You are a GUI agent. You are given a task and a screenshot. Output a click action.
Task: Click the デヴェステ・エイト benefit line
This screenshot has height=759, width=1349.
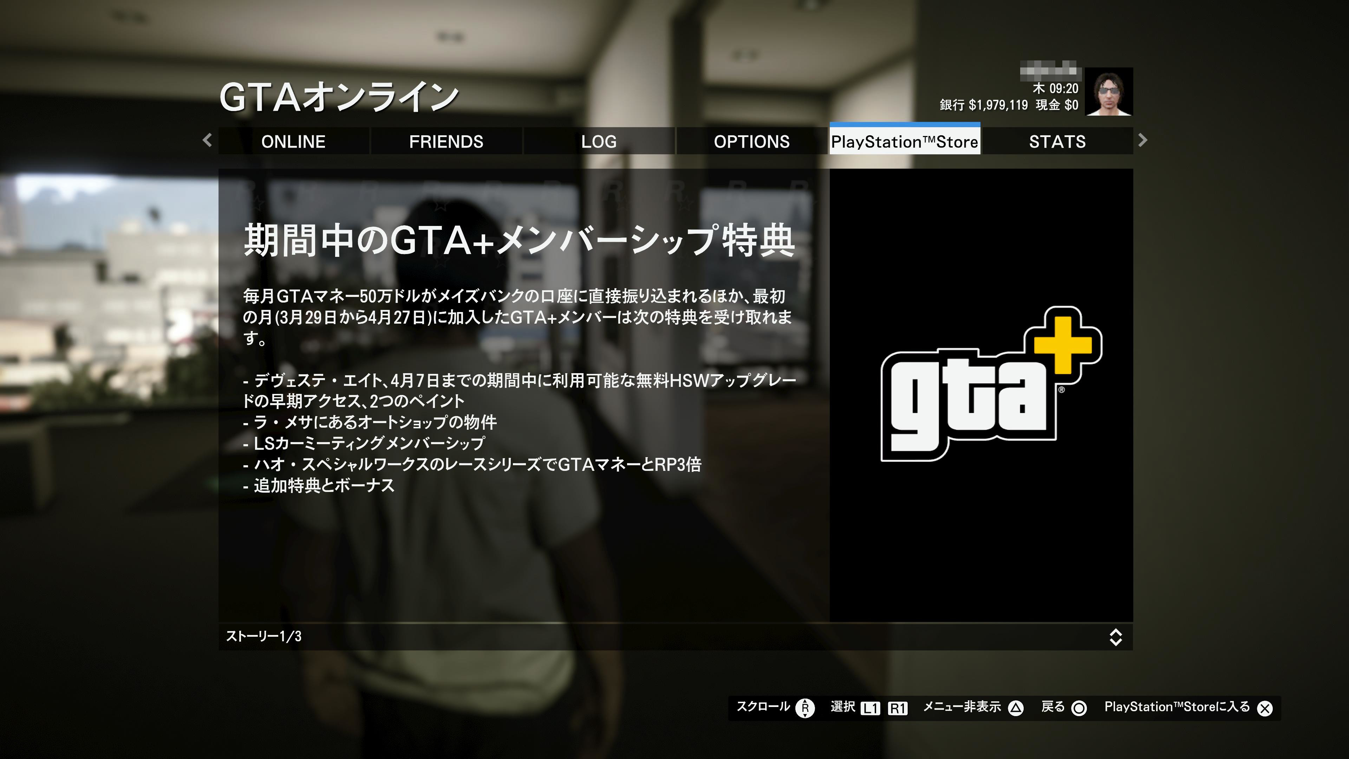[x=519, y=390]
